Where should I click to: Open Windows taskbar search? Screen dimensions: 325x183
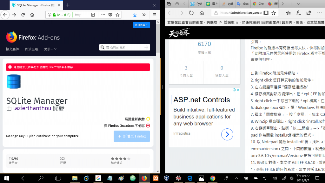tap(41, 178)
